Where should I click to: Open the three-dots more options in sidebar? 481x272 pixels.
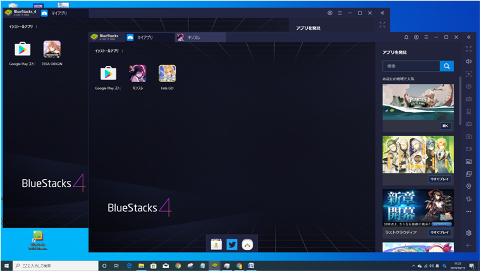pyautogui.click(x=469, y=211)
